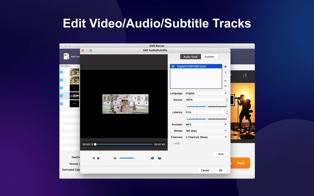The image size is (314, 196).
Task: Toggle the English(720X1080.mp4) track checkbox
Action: (173, 66)
